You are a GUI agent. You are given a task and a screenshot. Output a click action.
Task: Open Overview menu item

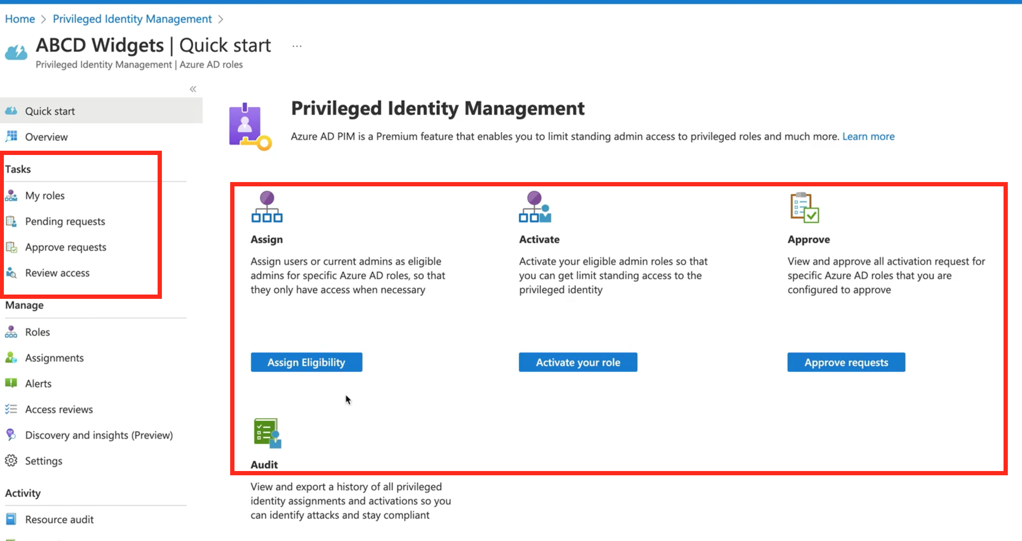[101, 137]
